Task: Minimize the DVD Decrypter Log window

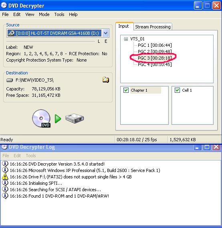Action: click(x=198, y=148)
